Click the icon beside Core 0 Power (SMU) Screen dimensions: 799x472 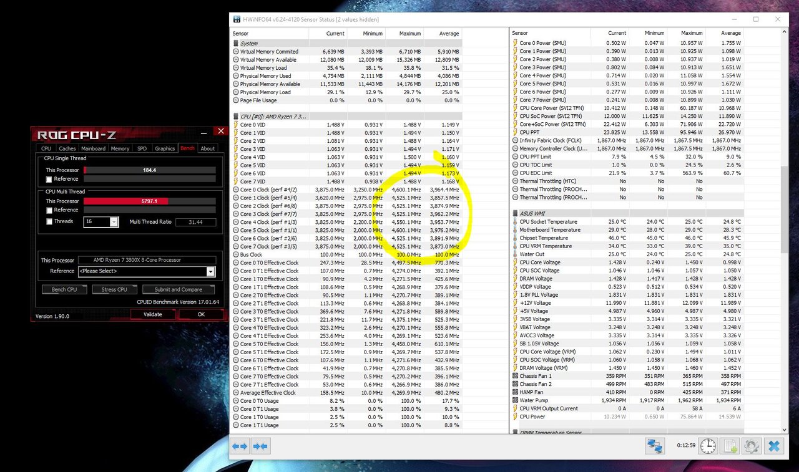[514, 43]
